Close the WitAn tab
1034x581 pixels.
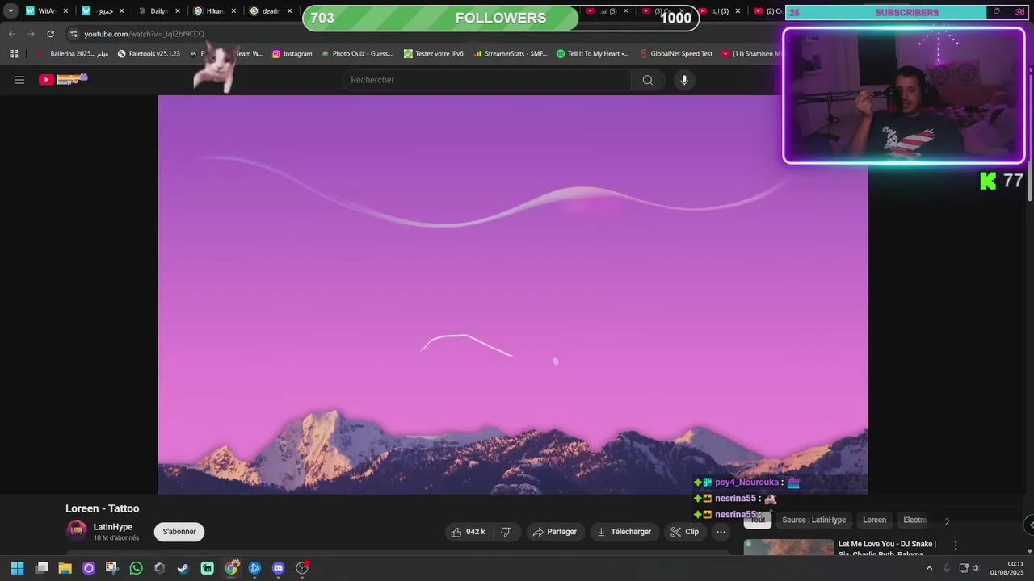click(x=66, y=11)
